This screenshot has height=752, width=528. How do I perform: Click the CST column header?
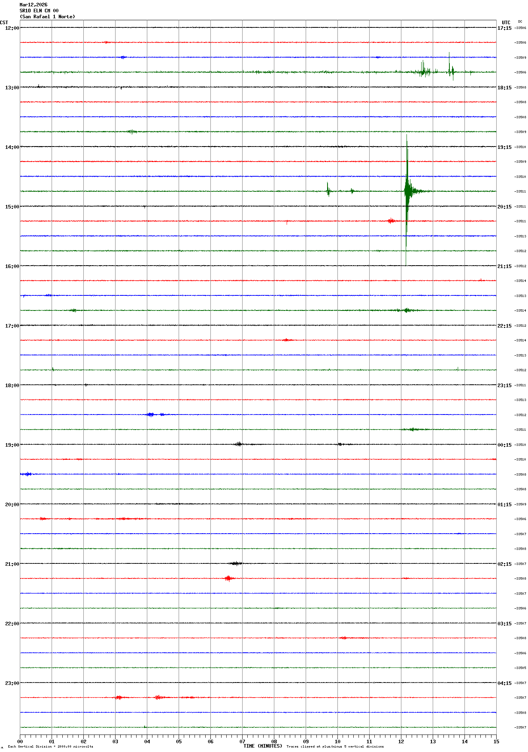tap(4, 23)
